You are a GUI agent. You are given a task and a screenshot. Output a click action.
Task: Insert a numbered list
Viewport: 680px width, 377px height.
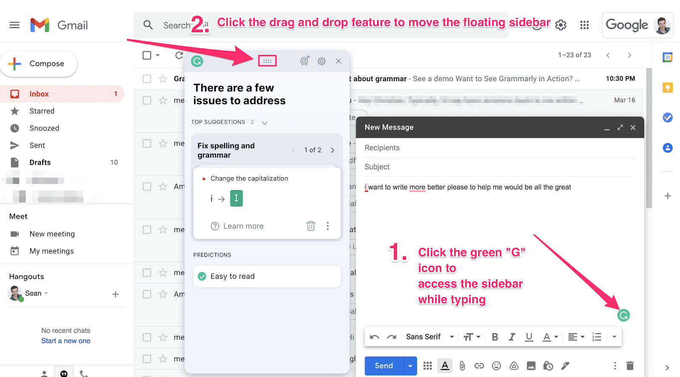(597, 337)
